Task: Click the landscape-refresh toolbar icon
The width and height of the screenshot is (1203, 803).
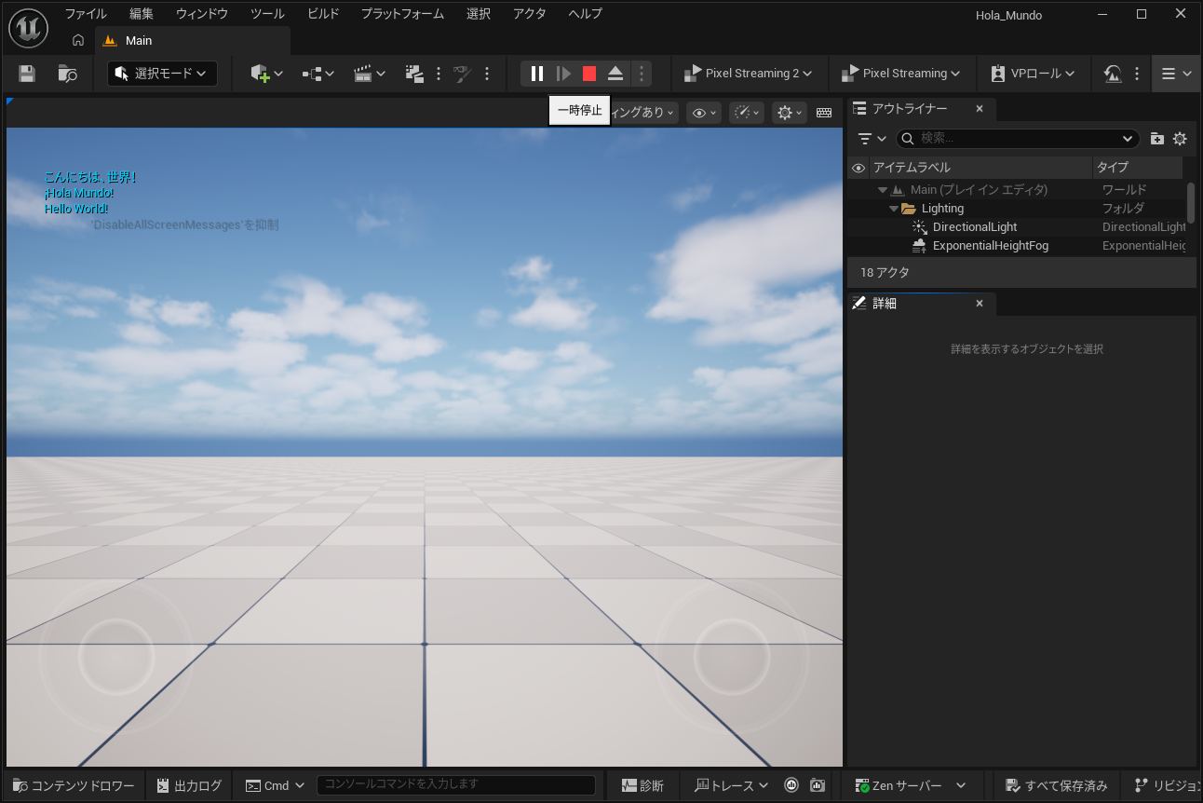Action: coord(1113,74)
